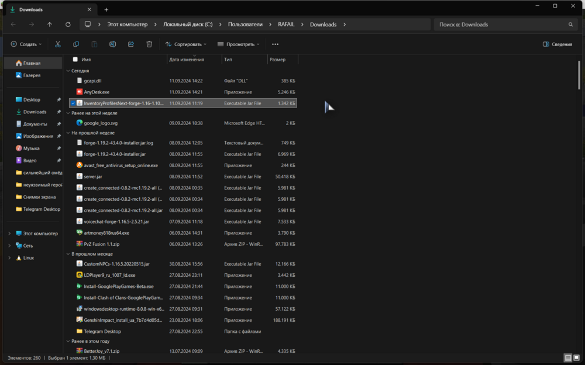Viewport: 585px width, 365px height.
Task: Open the three-dots more options menu
Action: coord(276,44)
